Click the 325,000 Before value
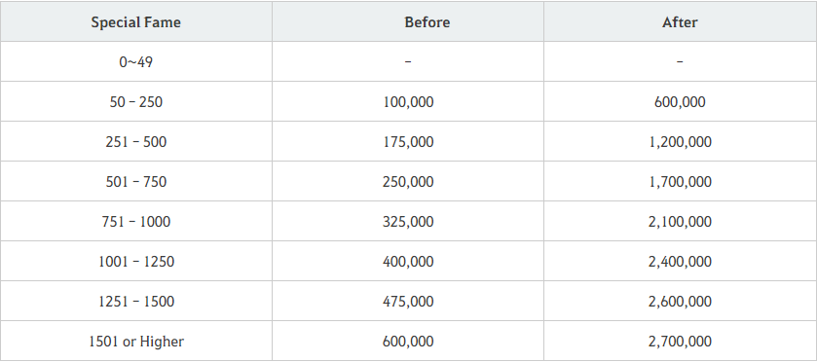Image resolution: width=817 pixels, height=362 pixels. pos(408,221)
